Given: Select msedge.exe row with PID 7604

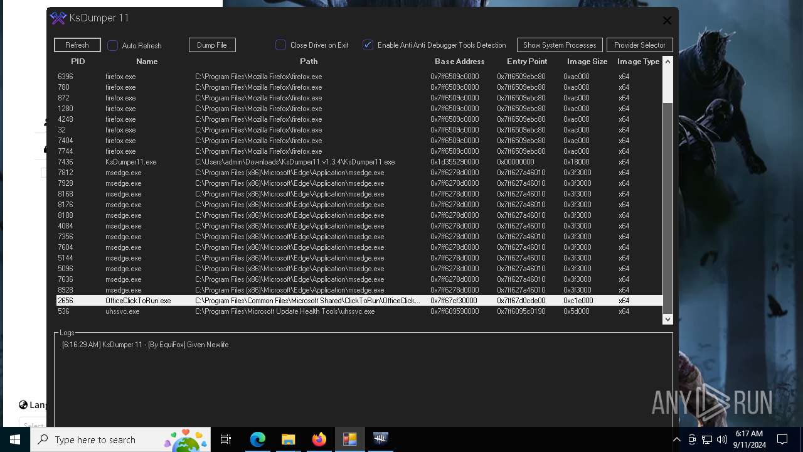Looking at the screenshot, I should point(359,247).
